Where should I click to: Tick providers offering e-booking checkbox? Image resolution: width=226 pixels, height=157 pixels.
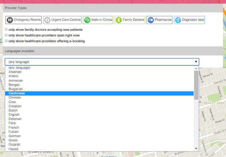[6, 41]
